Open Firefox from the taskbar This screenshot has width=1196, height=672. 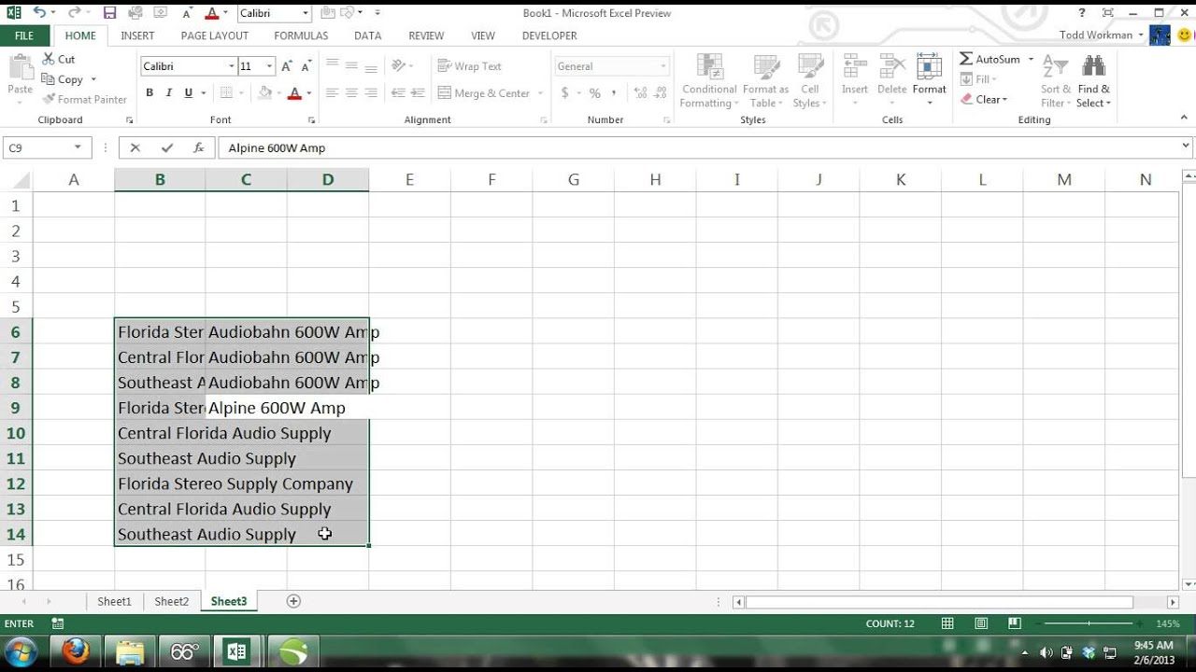[x=75, y=651]
